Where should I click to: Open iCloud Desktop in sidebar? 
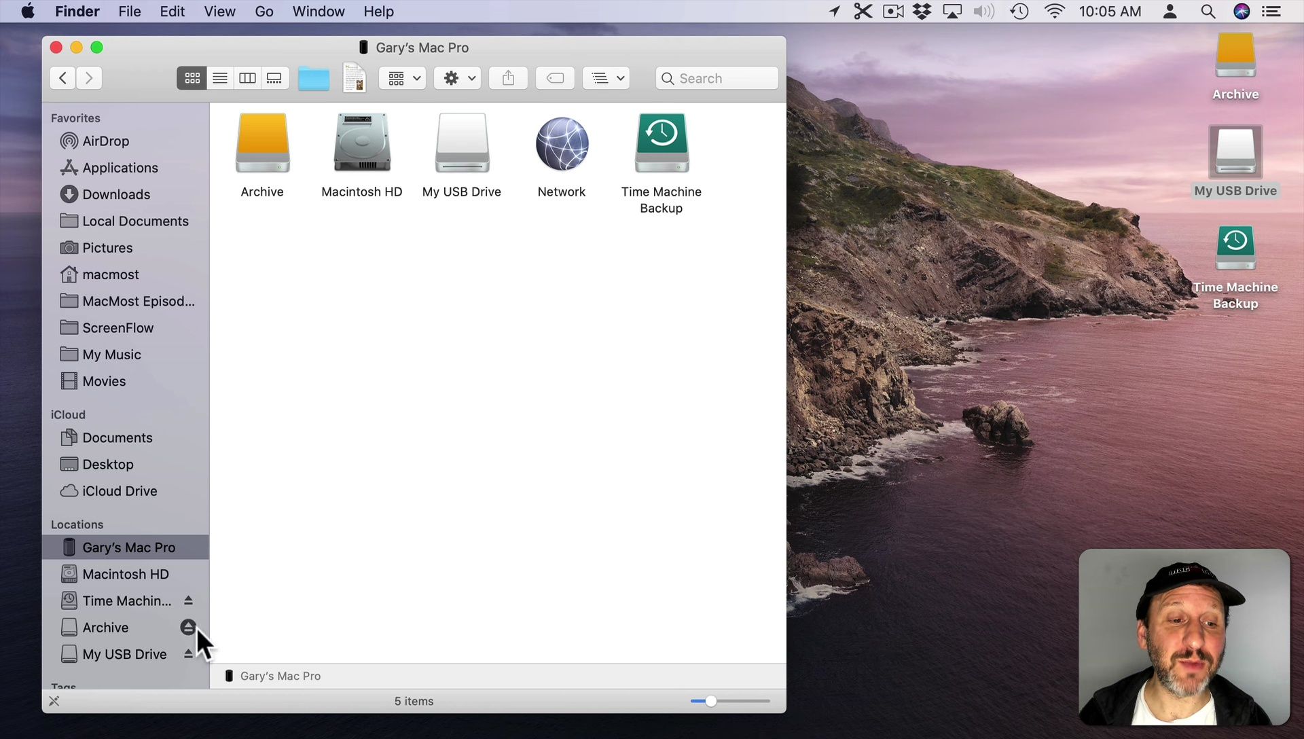coord(126,465)
